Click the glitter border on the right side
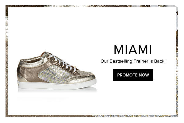The width and height of the screenshot is (184, 123). tap(177, 61)
